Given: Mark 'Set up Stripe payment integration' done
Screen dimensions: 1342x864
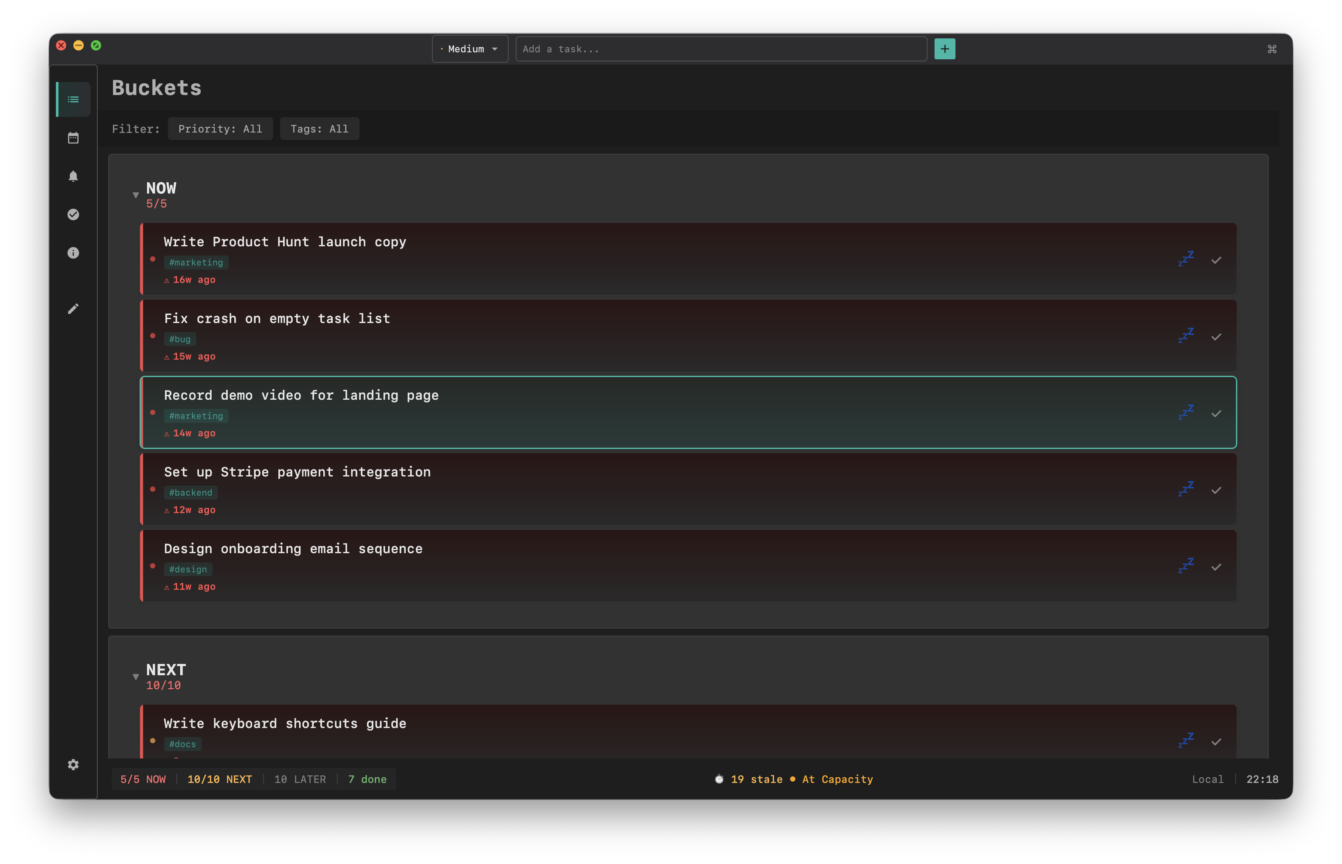Looking at the screenshot, I should coord(1216,490).
